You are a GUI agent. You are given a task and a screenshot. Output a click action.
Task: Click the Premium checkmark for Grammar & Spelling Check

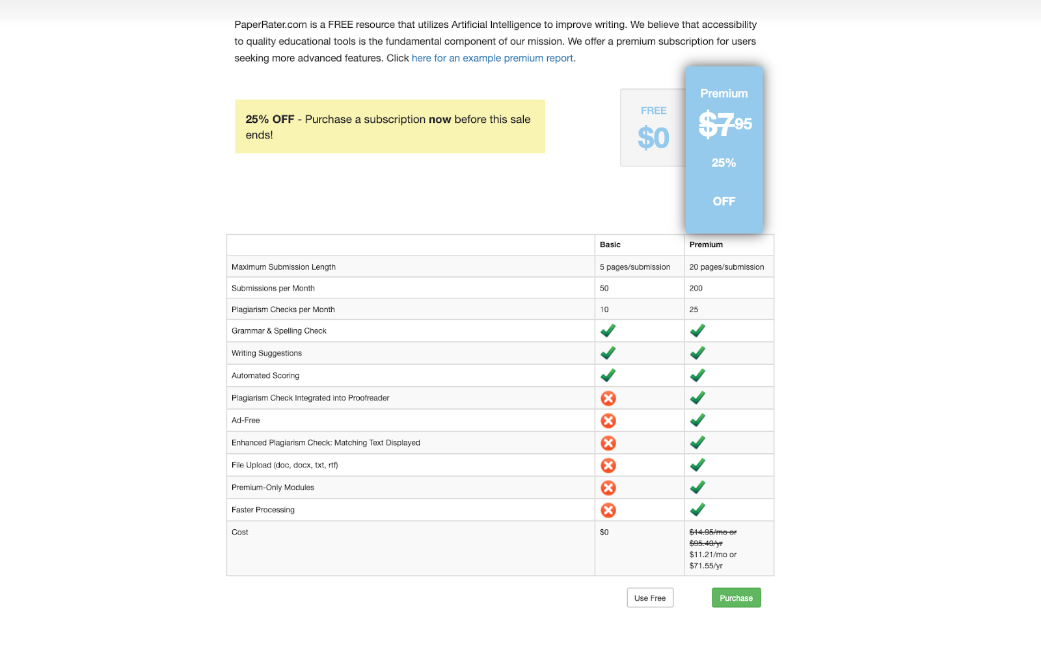(697, 331)
